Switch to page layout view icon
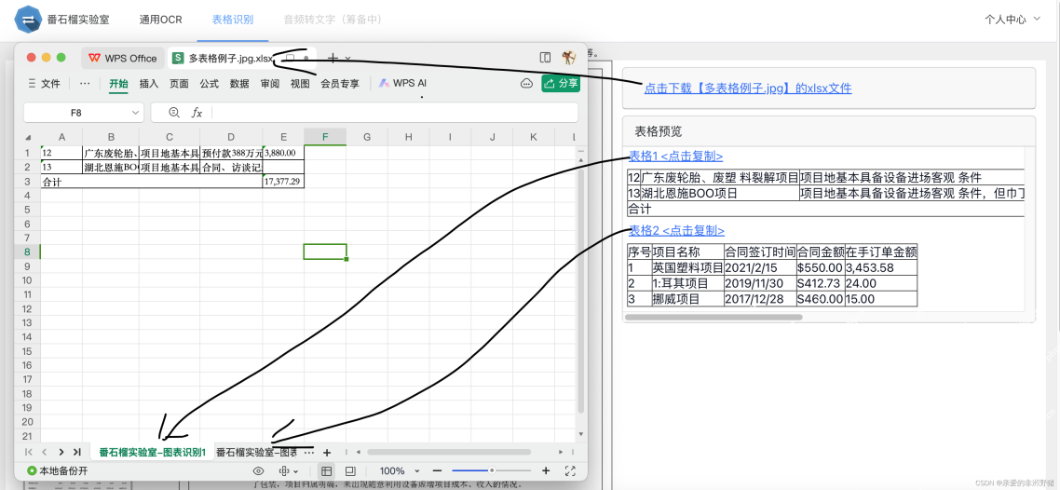1060x490 pixels. [350, 470]
